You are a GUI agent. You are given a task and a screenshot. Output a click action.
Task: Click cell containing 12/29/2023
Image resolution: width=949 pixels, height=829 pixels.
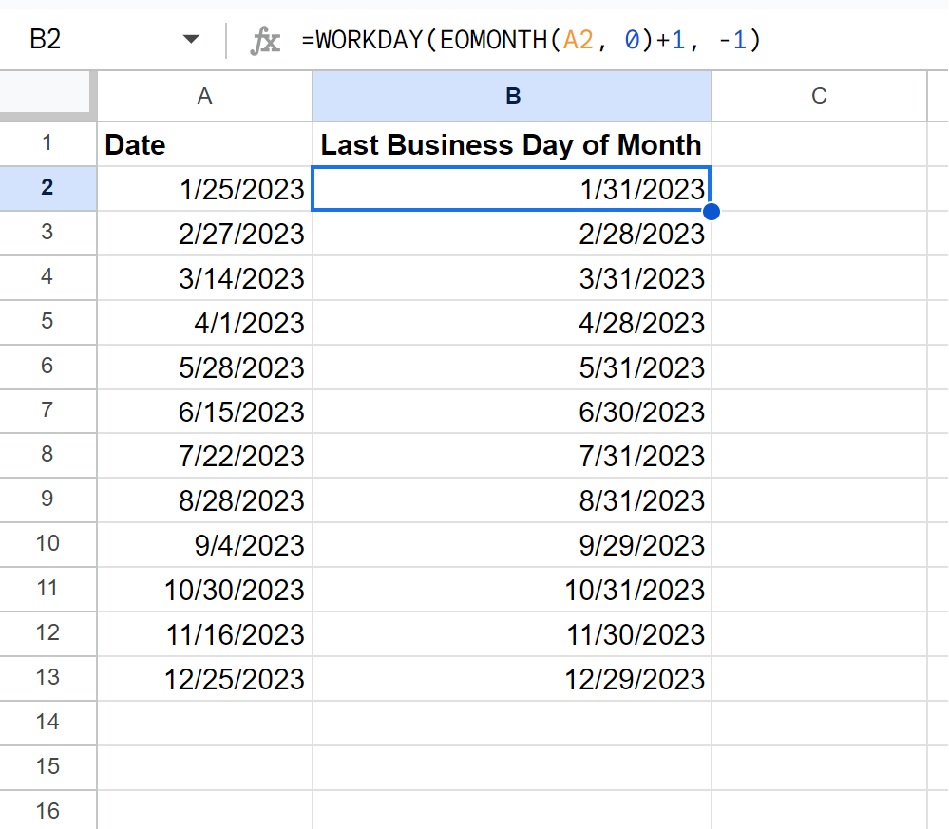click(x=512, y=678)
